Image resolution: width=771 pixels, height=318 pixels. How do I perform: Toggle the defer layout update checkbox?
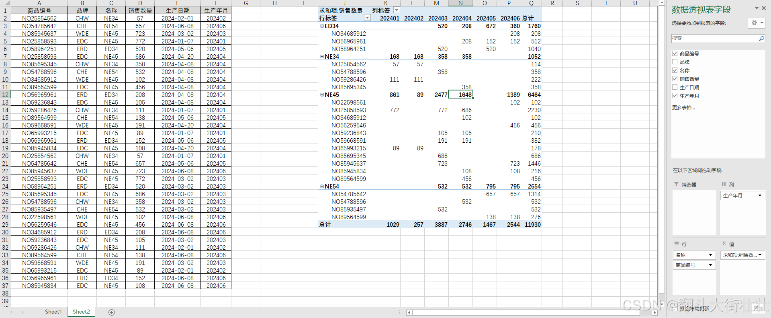[x=676, y=309]
